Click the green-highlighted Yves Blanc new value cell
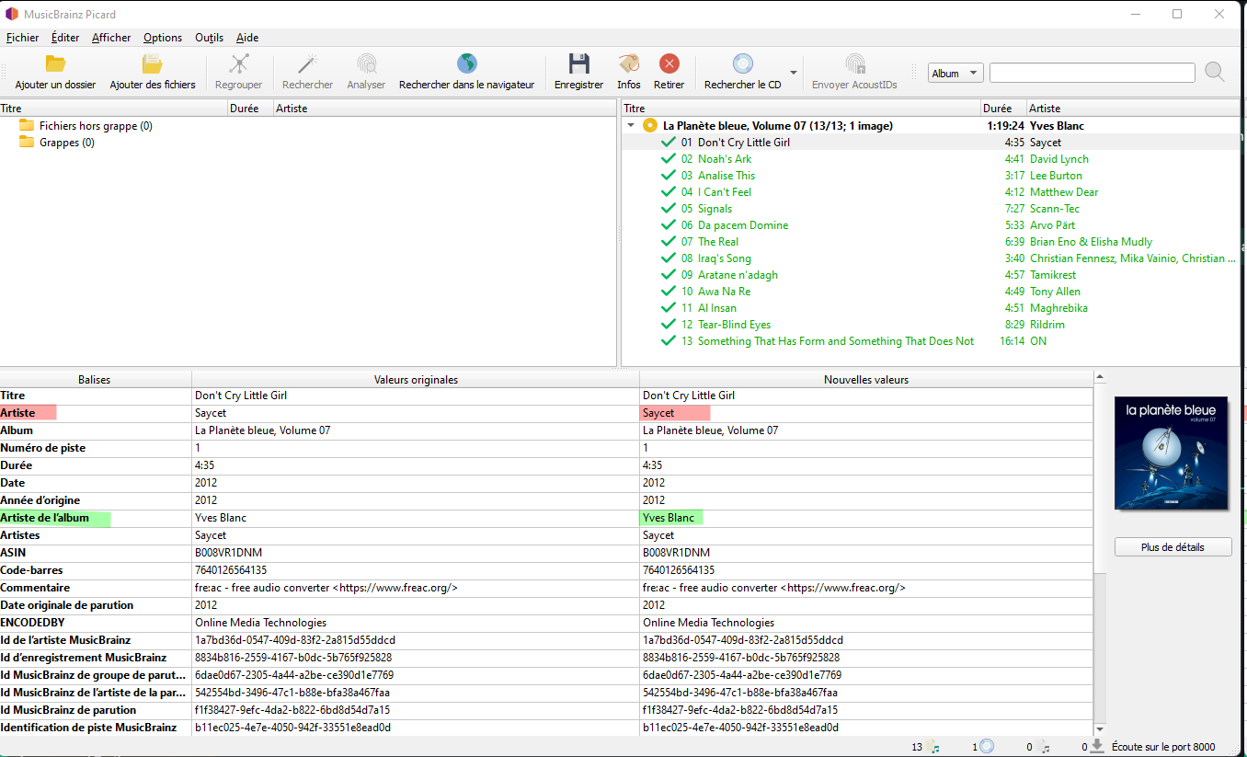Image resolution: width=1247 pixels, height=757 pixels. [x=866, y=518]
